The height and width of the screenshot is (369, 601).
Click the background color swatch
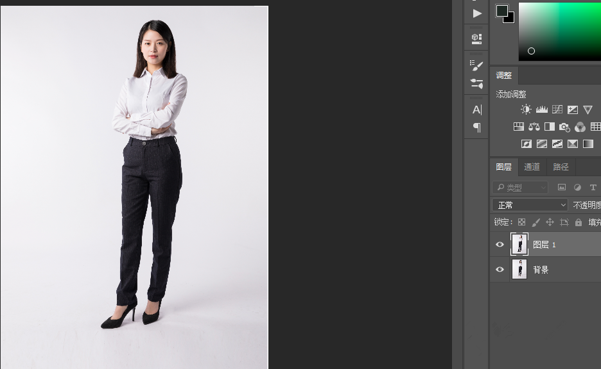tap(510, 19)
